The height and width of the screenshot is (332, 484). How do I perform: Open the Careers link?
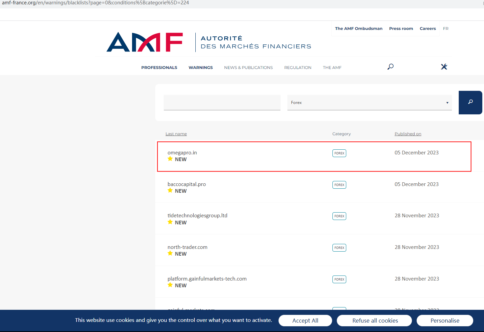[428, 29]
